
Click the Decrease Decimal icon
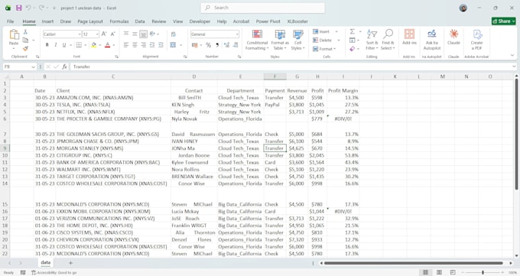236,45
